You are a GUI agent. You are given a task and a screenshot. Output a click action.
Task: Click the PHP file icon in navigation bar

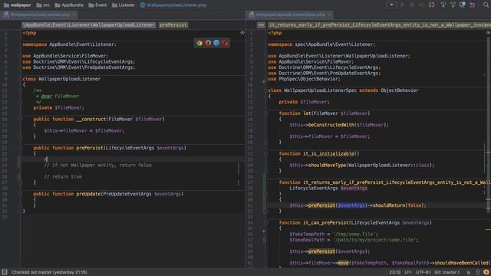pyautogui.click(x=143, y=5)
